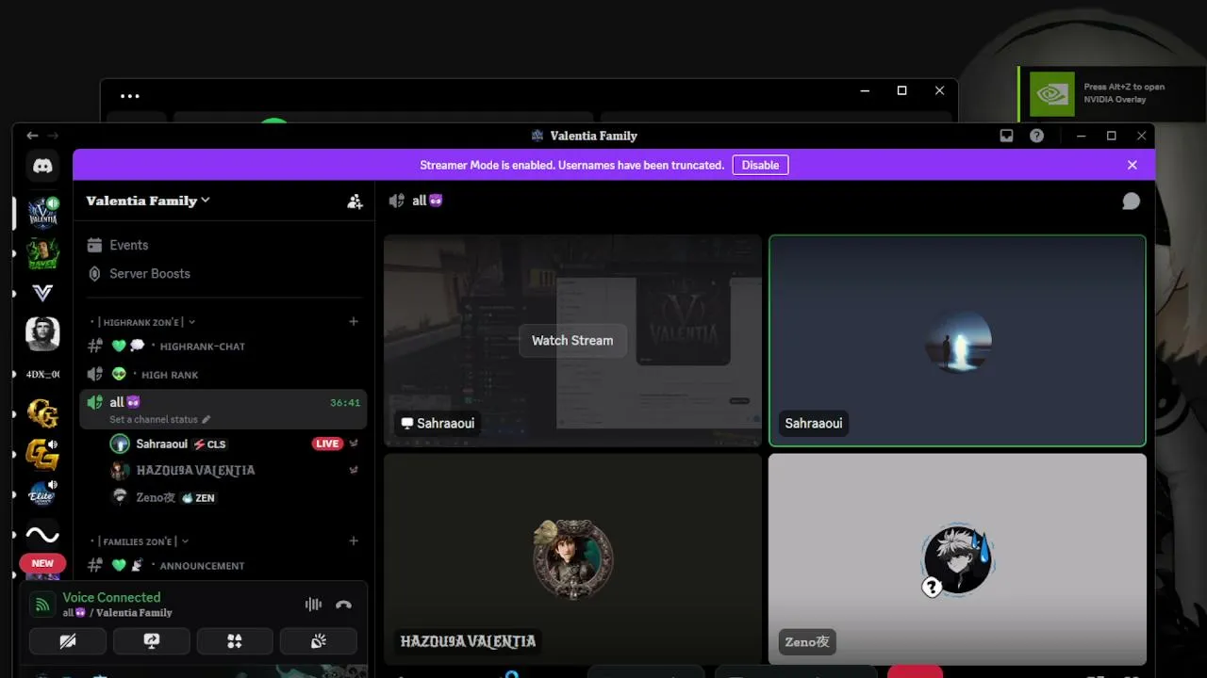Select the Valentia server icon in sidebar

click(42, 212)
